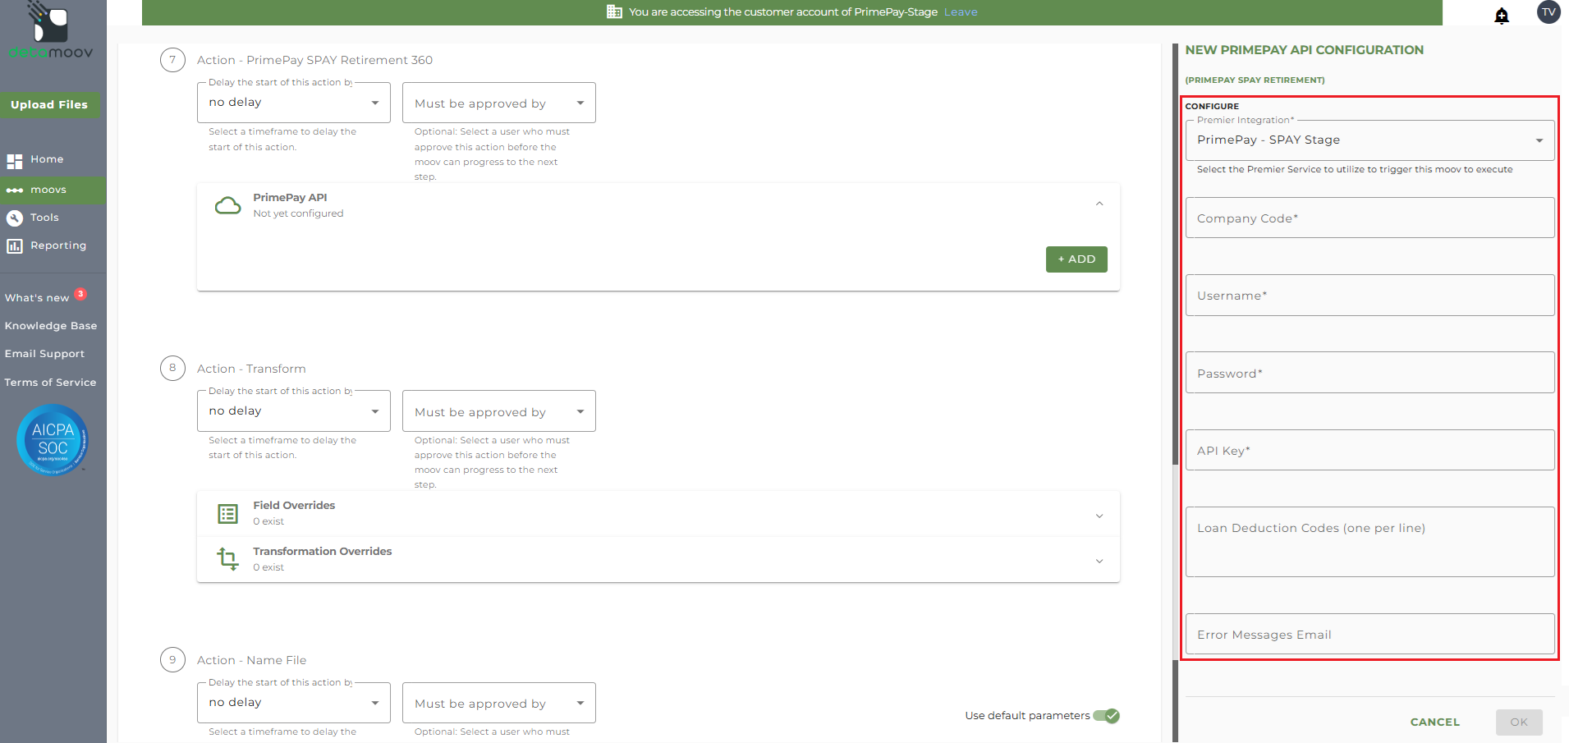The height and width of the screenshot is (743, 1569).
Task: Open Knowledge Base in the sidebar
Action: [x=51, y=326]
